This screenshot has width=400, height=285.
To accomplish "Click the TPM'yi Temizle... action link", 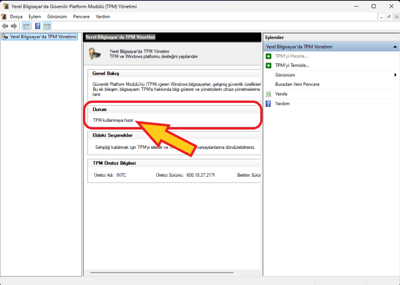I will pos(292,65).
